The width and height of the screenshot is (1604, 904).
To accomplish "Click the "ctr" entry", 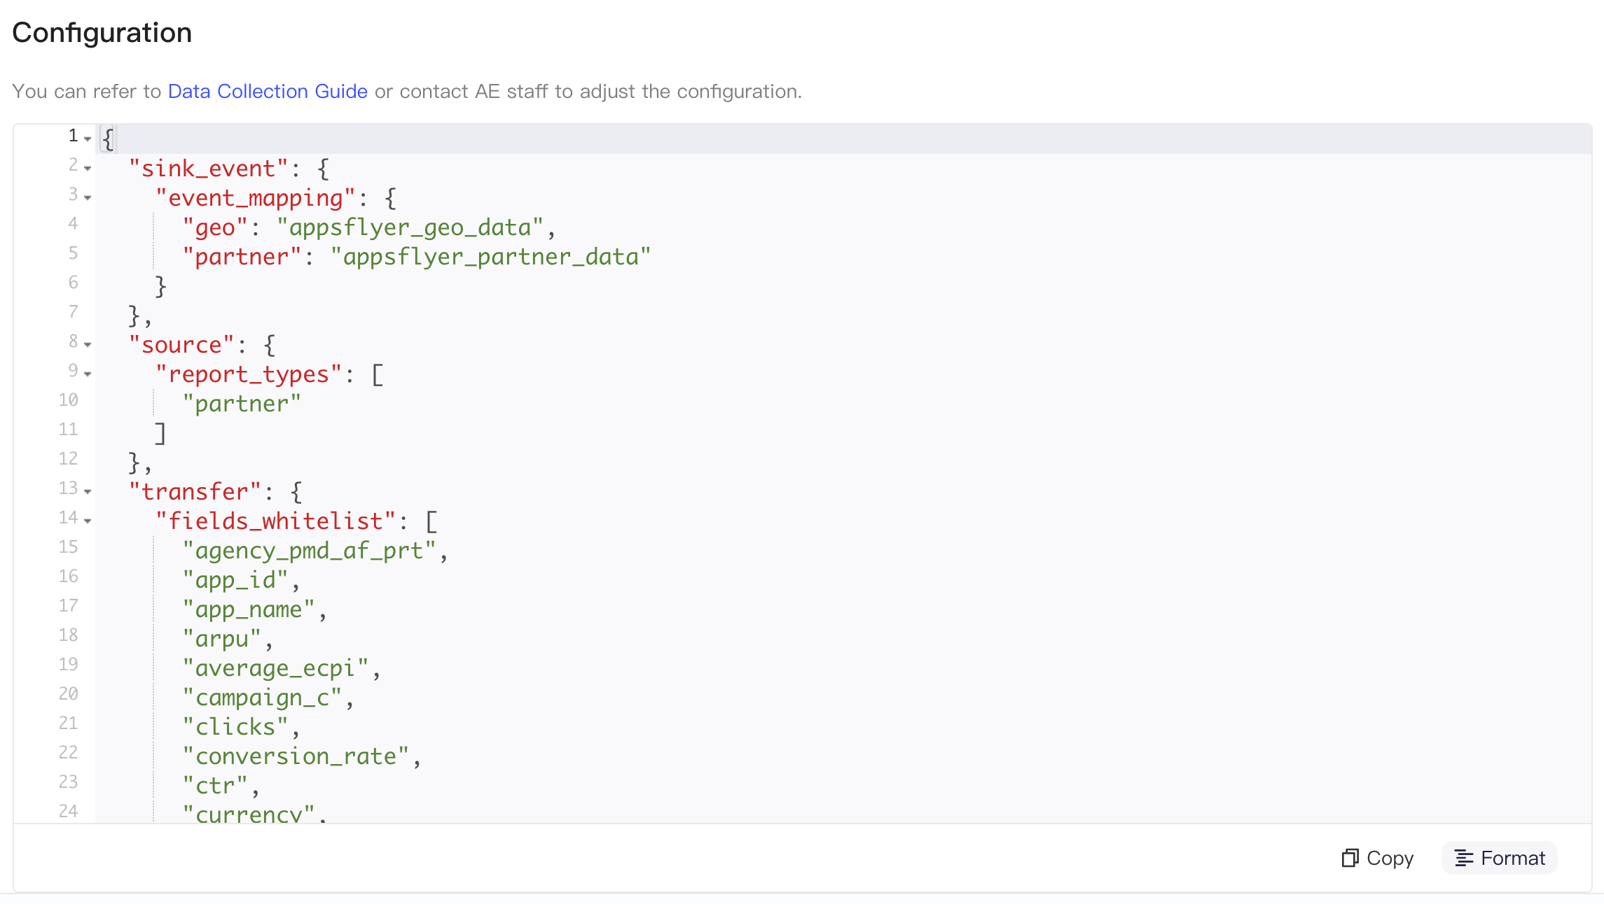I will coord(215,786).
